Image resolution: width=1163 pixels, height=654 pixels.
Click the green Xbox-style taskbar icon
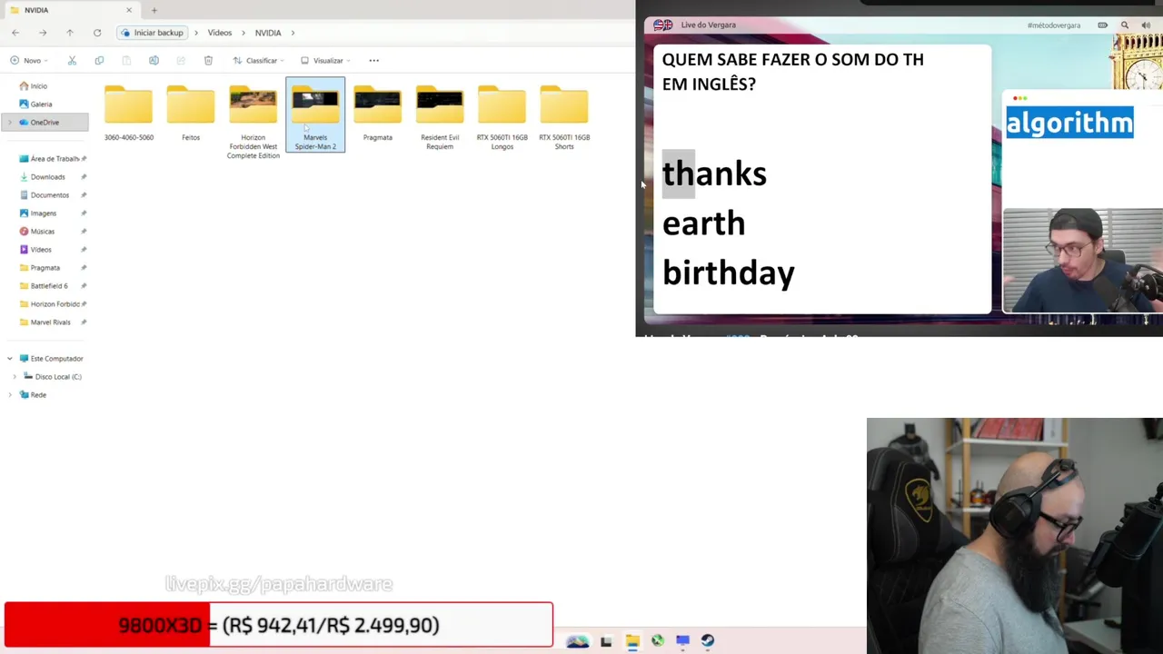[657, 640]
